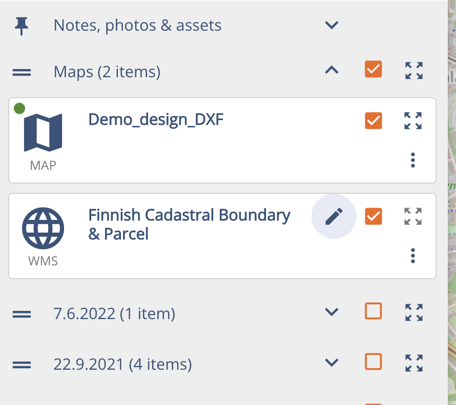Screen dimensions: 456x405
Task: Zoom to extent of 7.6.2022 group
Action: click(x=414, y=312)
